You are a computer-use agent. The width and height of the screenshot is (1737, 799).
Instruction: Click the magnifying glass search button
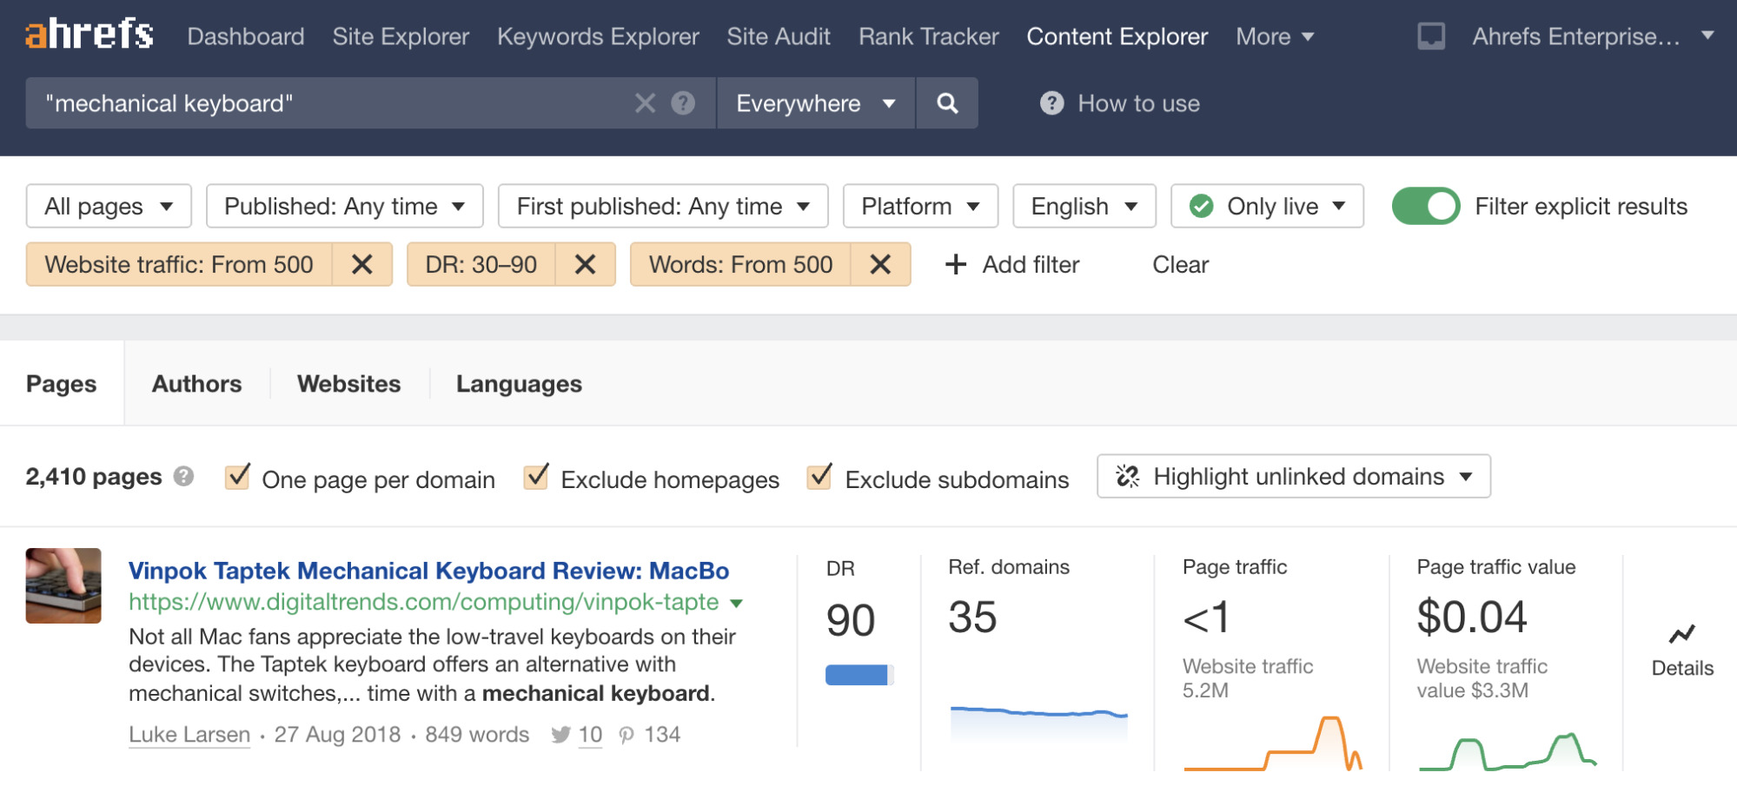point(946,103)
